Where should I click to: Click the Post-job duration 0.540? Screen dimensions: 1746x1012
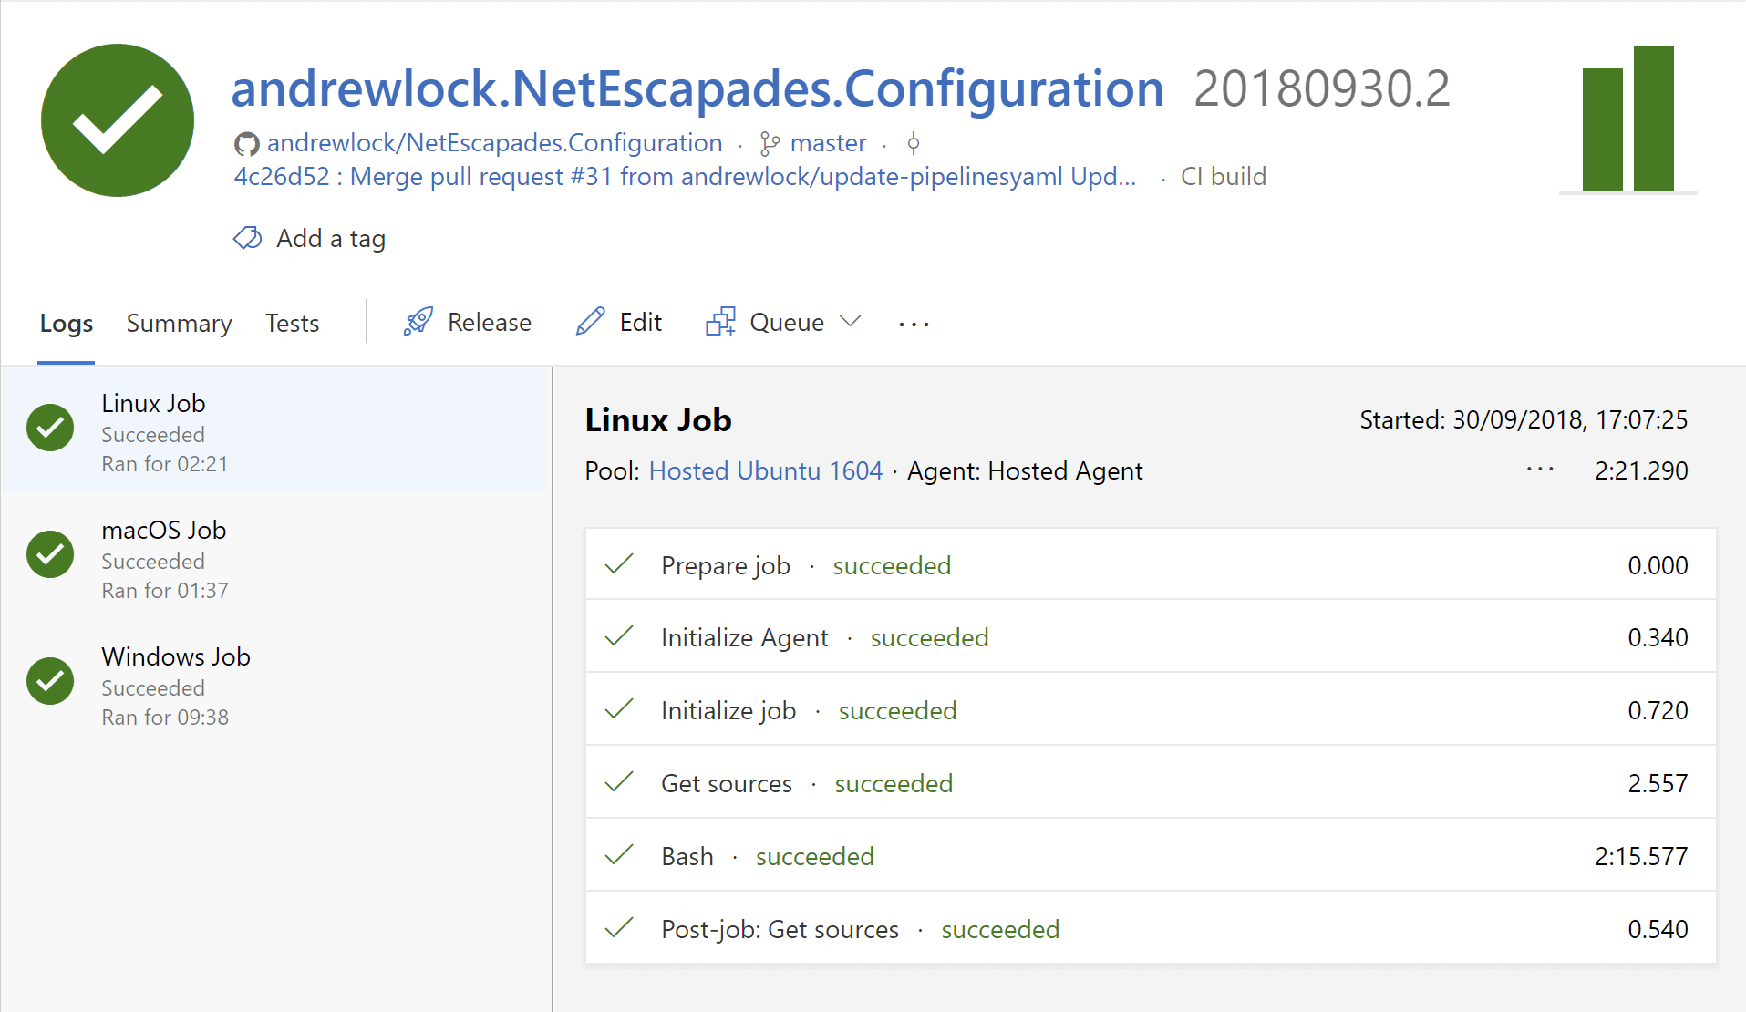click(1658, 929)
